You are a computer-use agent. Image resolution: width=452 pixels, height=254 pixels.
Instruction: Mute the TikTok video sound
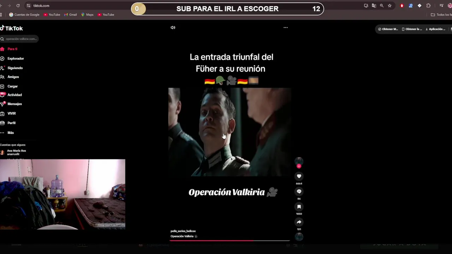[173, 28]
